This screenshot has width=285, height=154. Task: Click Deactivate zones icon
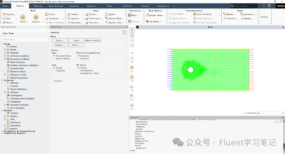87,18
